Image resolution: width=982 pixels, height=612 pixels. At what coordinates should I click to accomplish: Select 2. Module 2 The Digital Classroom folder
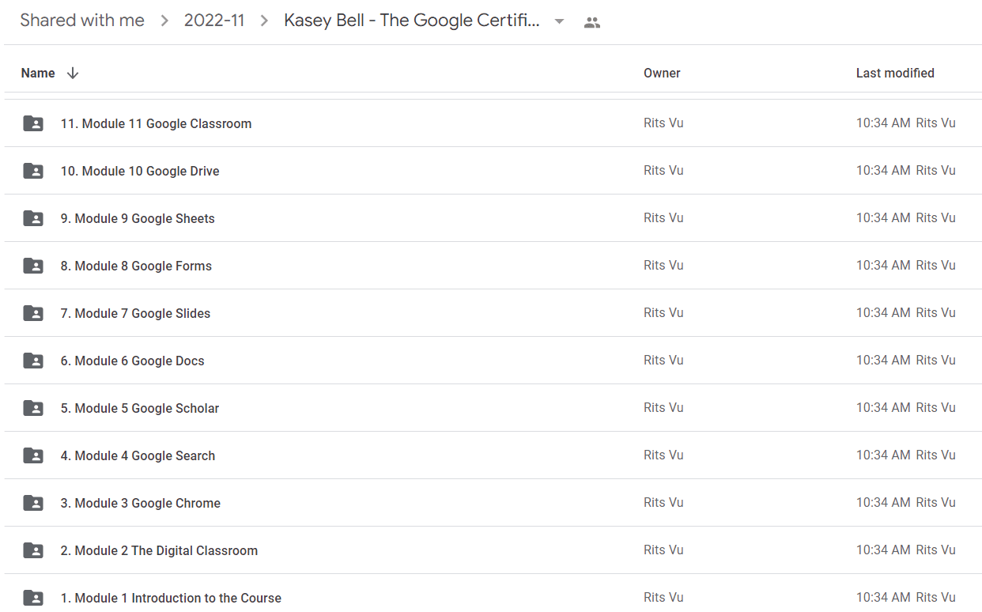pos(493,550)
